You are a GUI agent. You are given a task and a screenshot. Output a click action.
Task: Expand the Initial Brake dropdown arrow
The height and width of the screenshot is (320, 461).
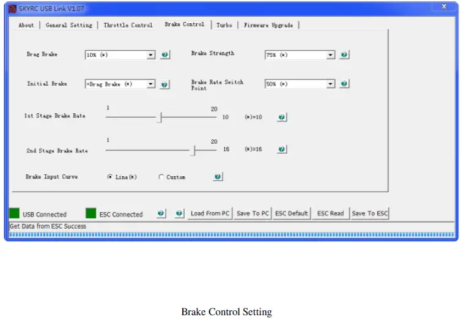pyautogui.click(x=151, y=84)
